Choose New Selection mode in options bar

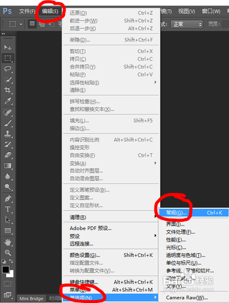point(32,24)
